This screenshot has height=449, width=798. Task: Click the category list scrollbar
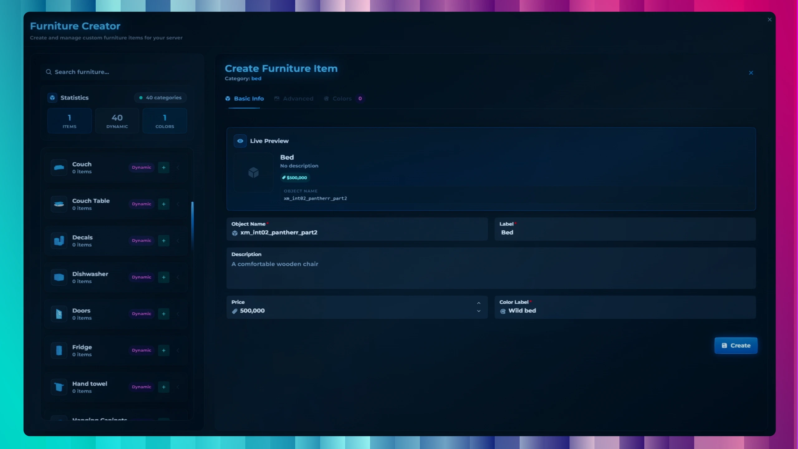pos(192,226)
